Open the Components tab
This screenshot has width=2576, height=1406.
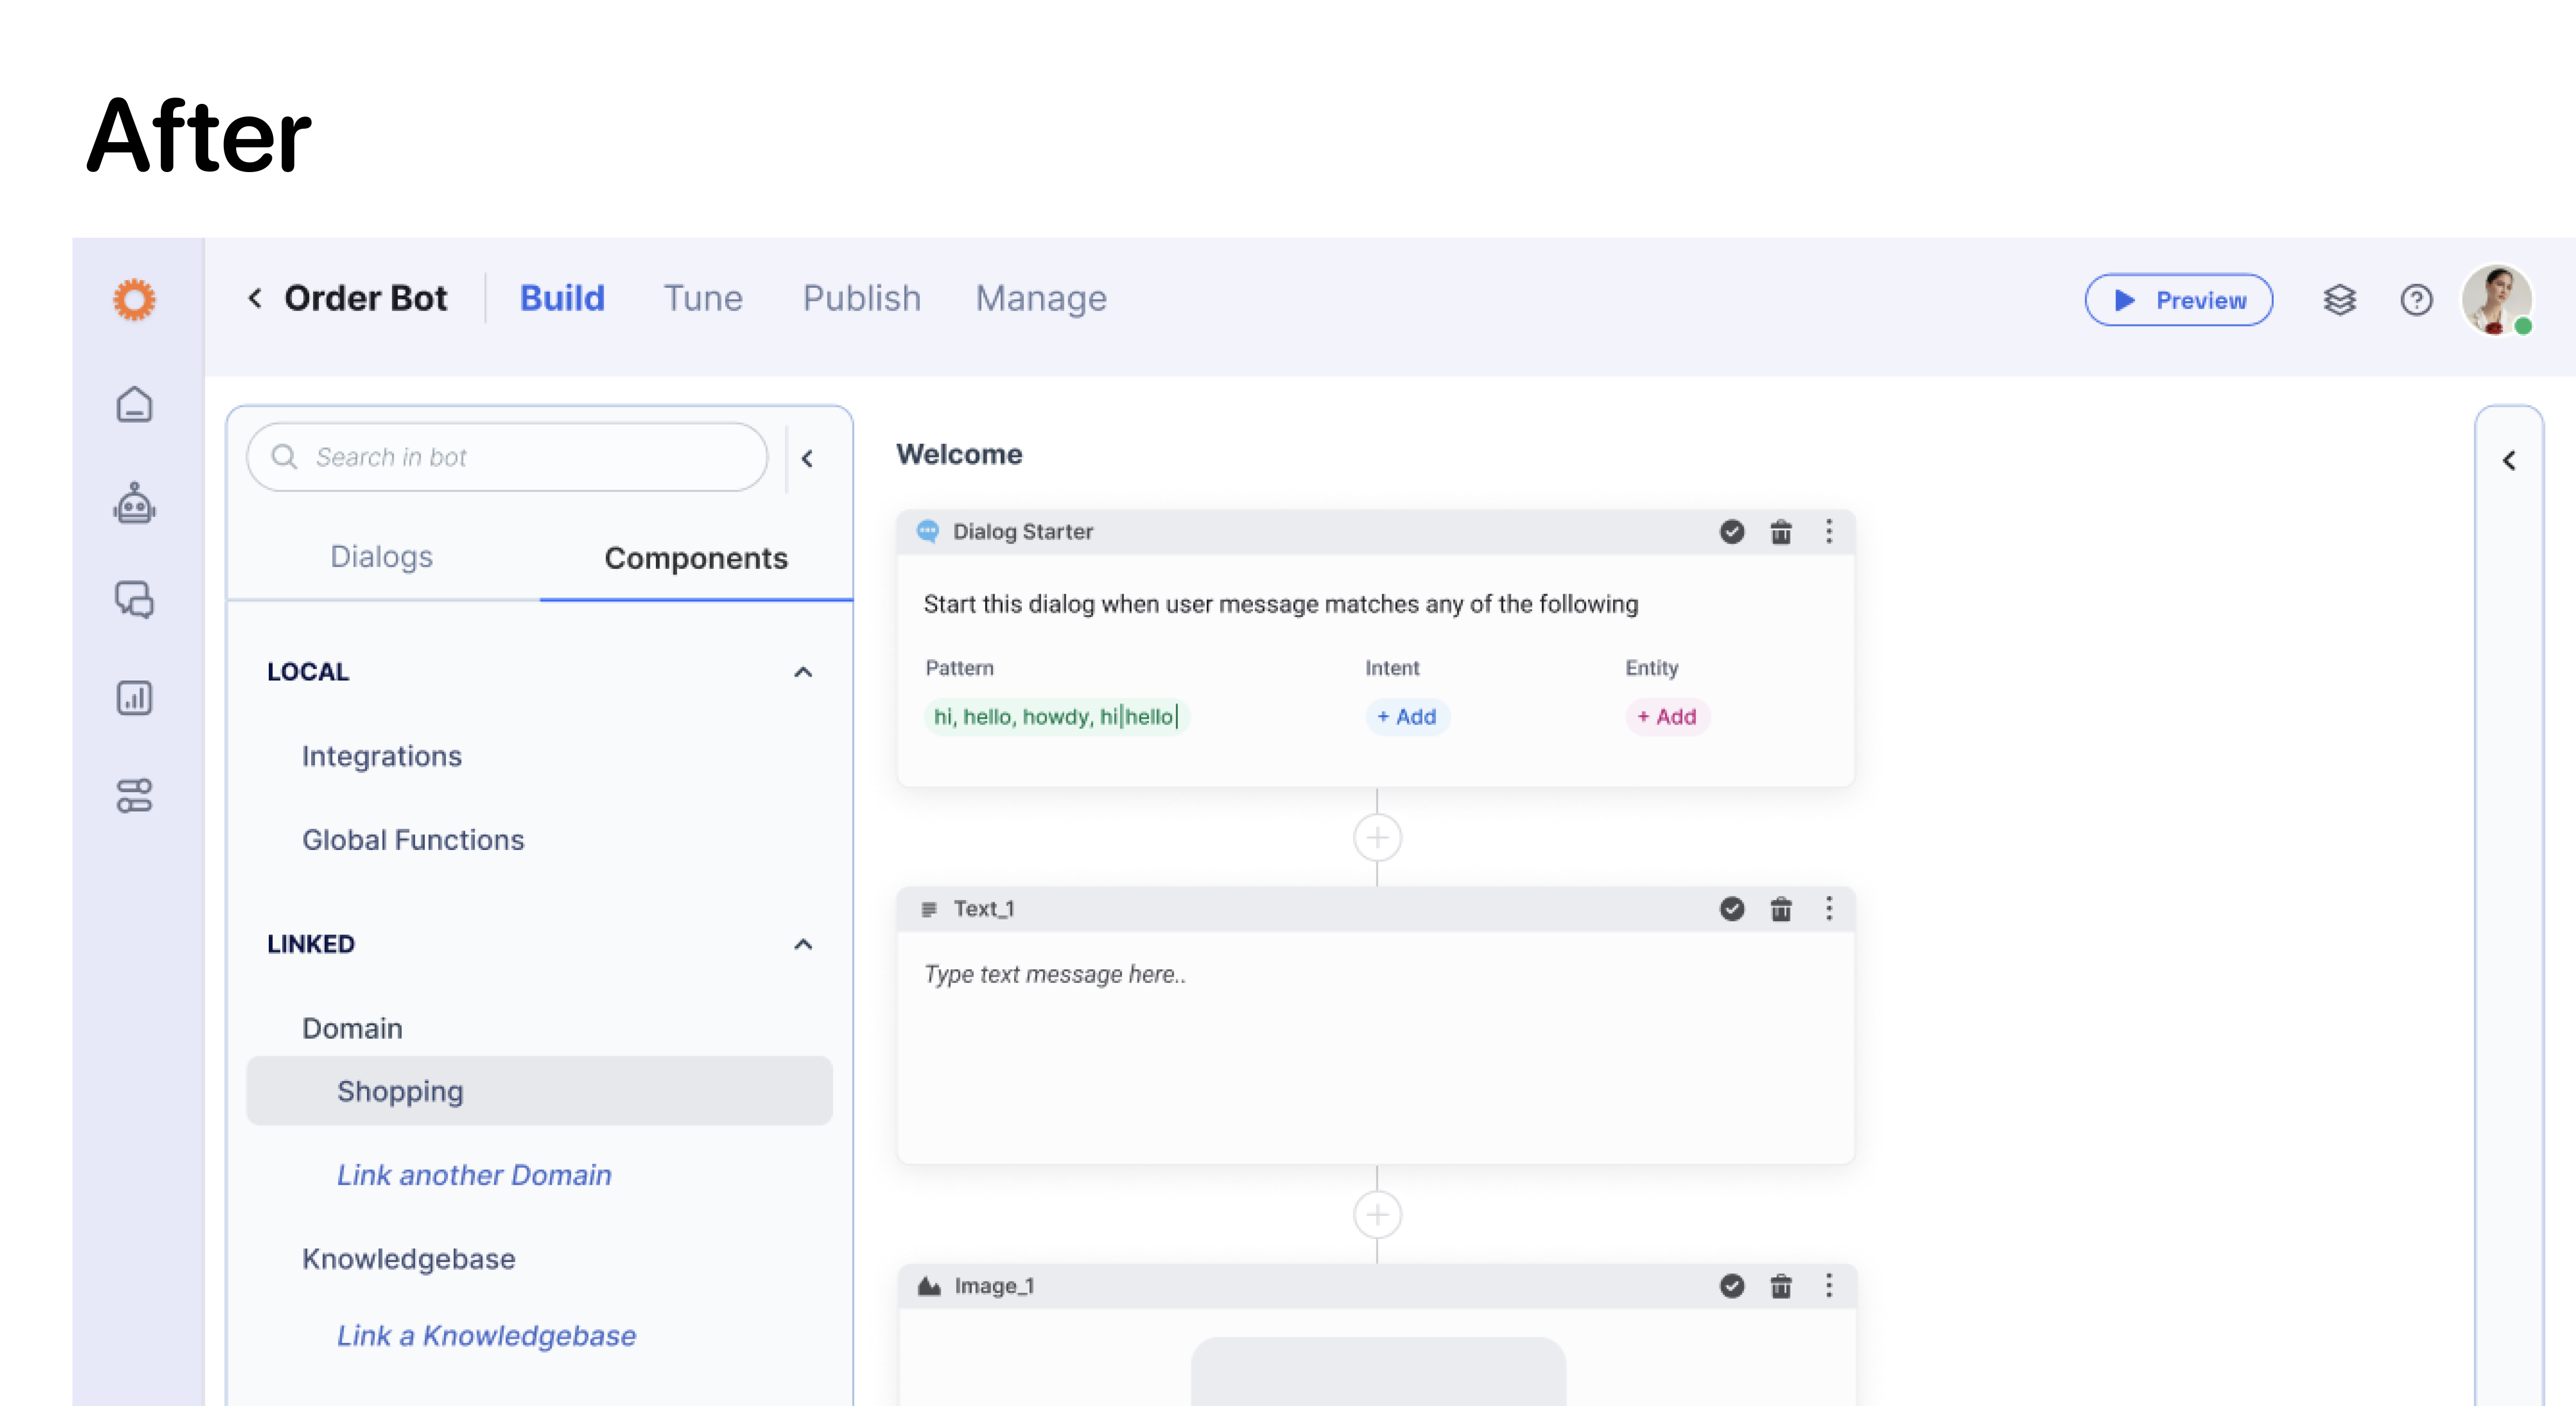(x=696, y=558)
